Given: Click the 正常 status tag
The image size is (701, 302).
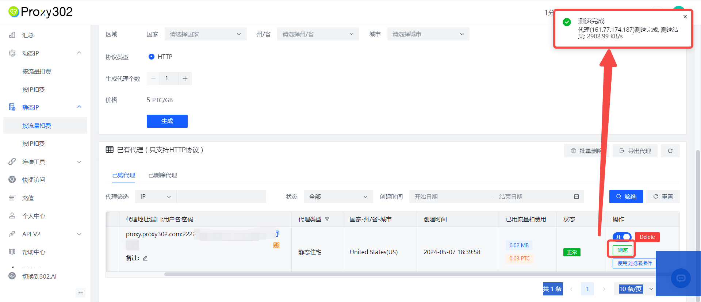Looking at the screenshot, I should click(572, 252).
